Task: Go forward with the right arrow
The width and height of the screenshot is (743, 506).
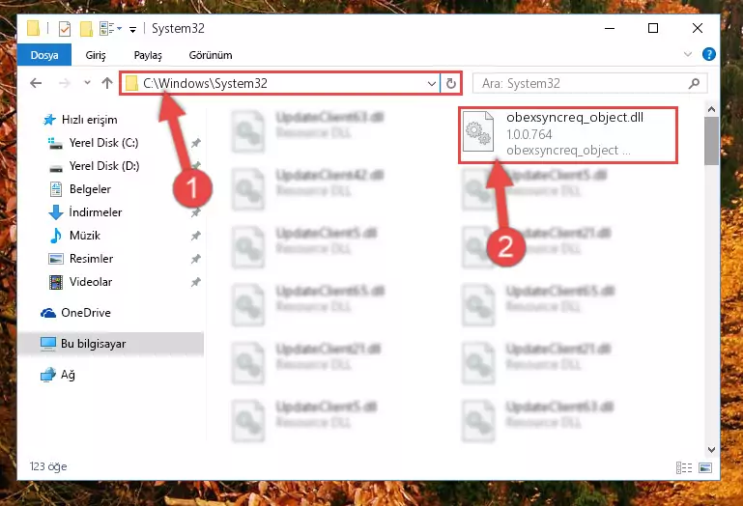Action: pos(65,83)
